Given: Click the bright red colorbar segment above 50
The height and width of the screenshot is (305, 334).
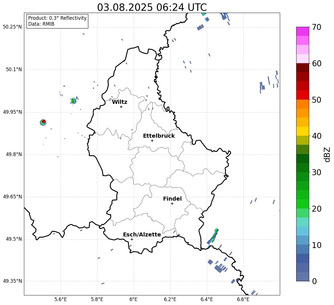Looking at the screenshot, I should pos(302,95).
